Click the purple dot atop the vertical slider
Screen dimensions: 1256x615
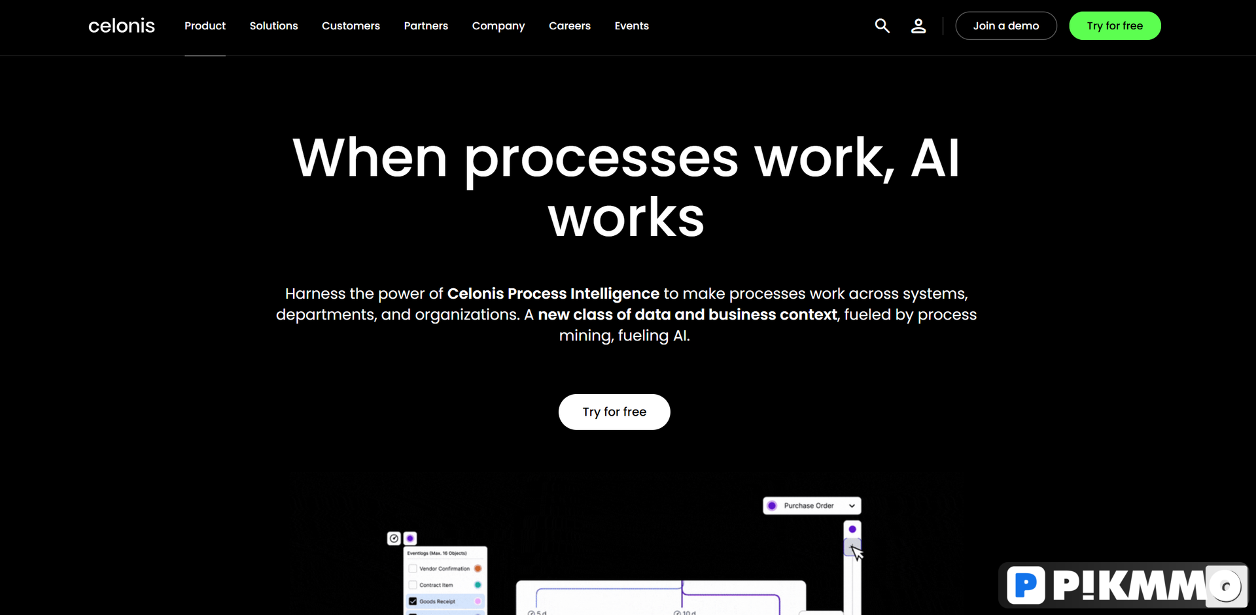852,529
